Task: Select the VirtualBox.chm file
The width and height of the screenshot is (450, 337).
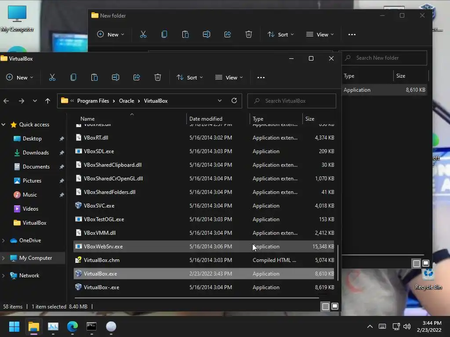Action: pyautogui.click(x=203, y=260)
